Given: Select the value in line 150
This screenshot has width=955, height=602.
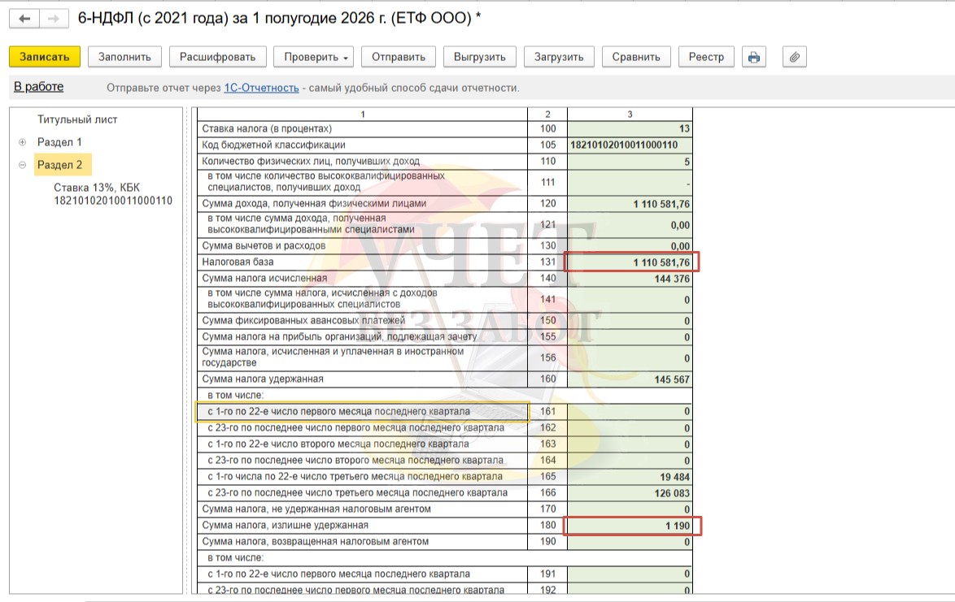Looking at the screenshot, I should click(630, 320).
